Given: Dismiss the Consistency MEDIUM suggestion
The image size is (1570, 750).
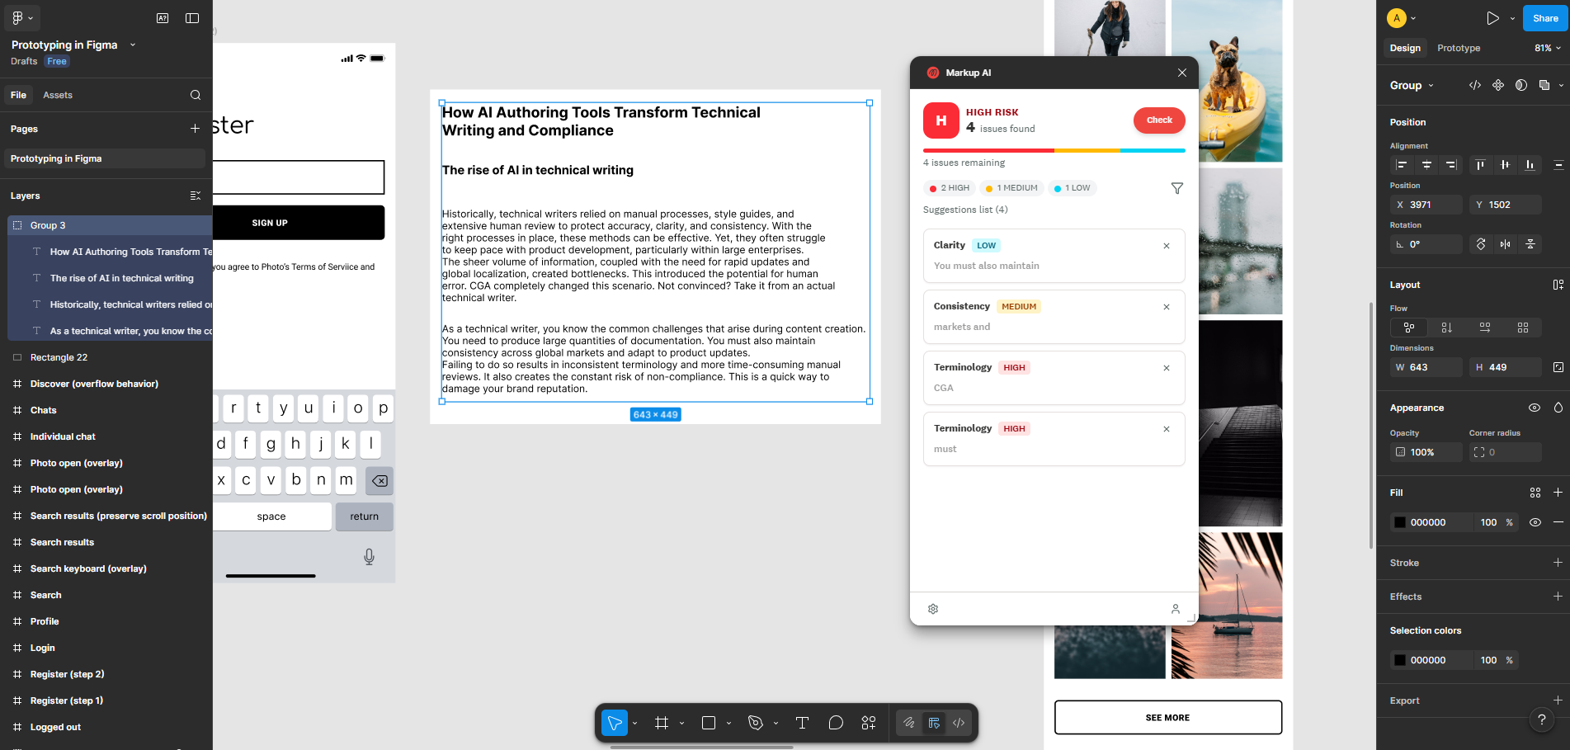Looking at the screenshot, I should tap(1167, 307).
